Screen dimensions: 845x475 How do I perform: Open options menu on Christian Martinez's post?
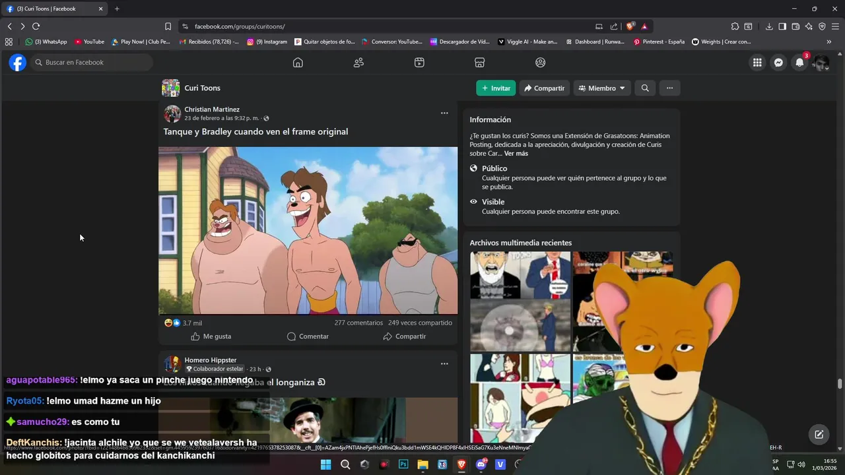(444, 113)
